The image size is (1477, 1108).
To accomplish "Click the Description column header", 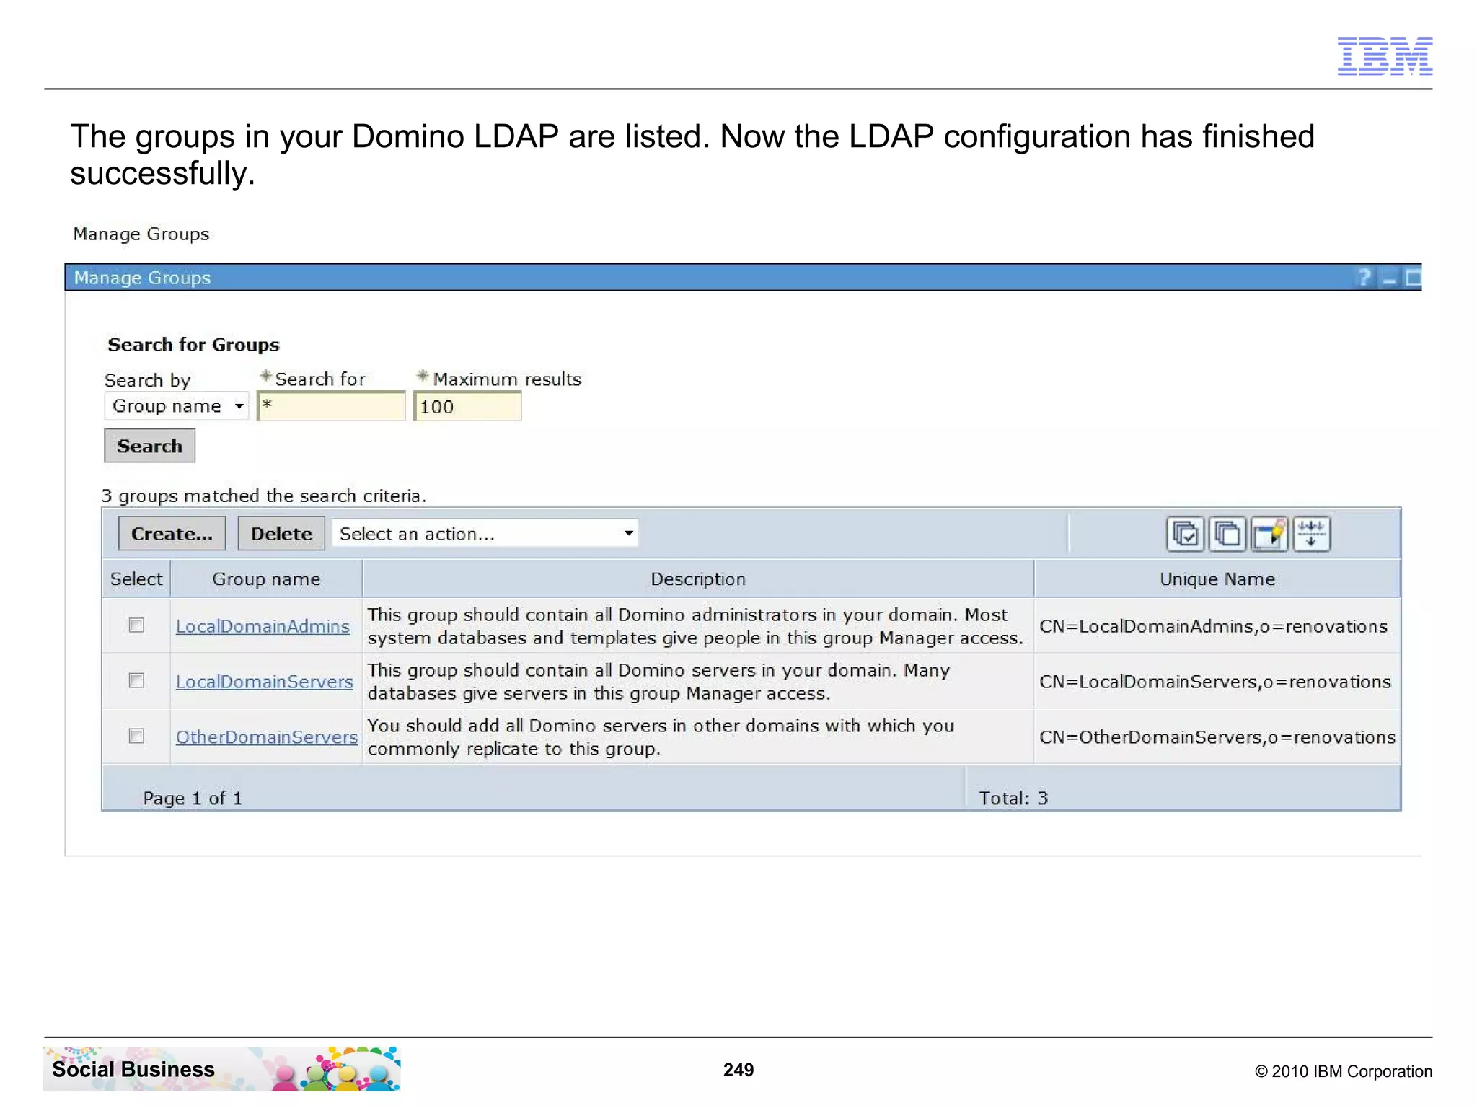I will pos(698,579).
